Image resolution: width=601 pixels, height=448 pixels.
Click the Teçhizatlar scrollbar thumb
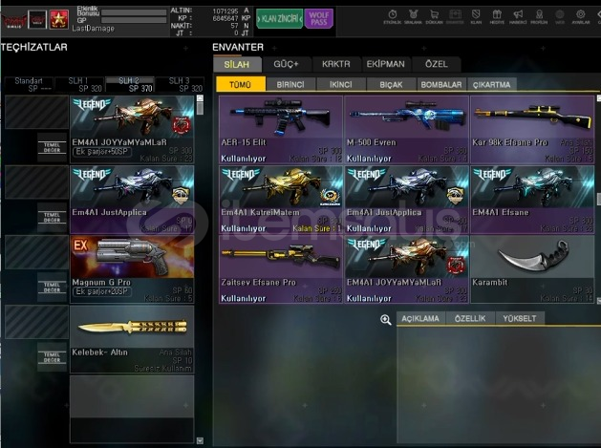[x=200, y=108]
